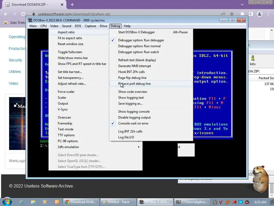Choose Show logging text
The image size is (274, 206).
click(x=151, y=98)
